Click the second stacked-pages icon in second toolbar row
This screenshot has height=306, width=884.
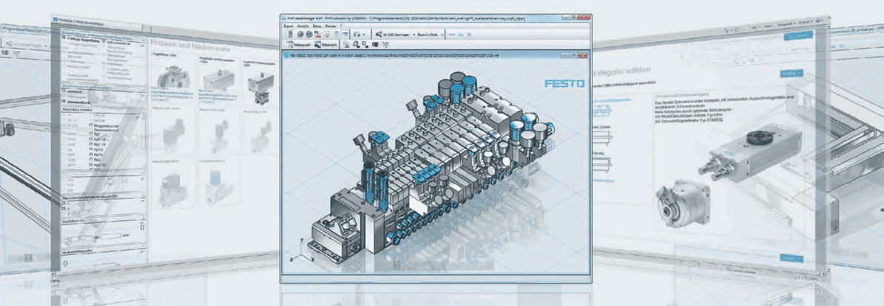point(365,44)
